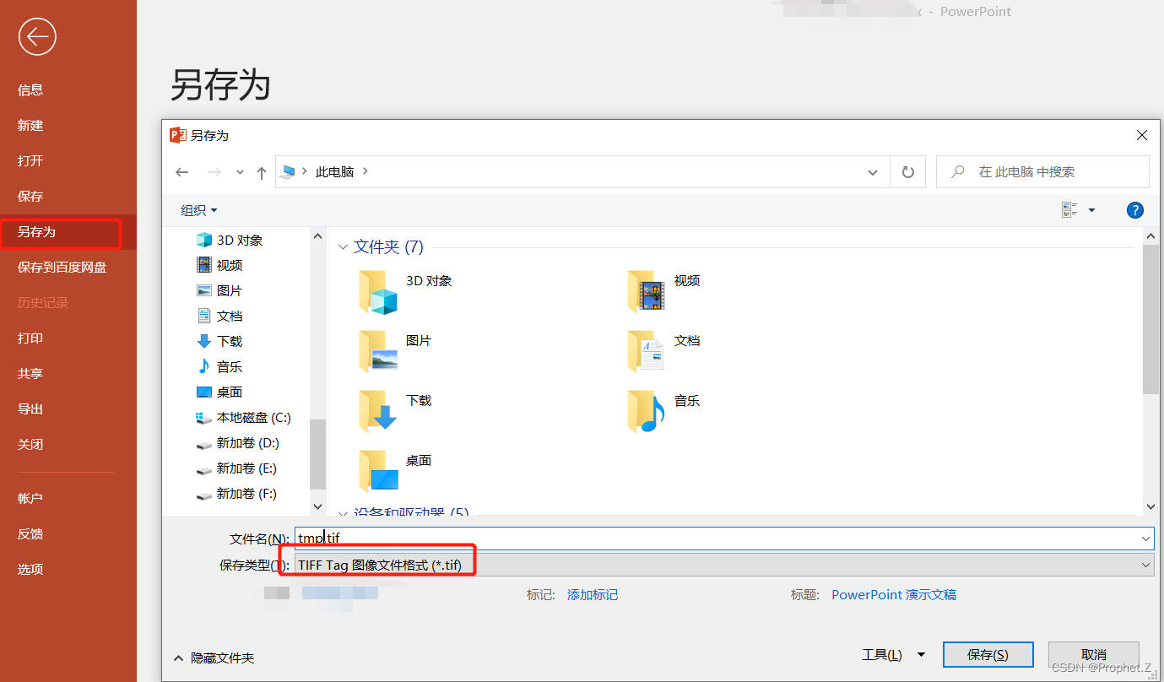Select 新加卷 (D:) in navigation tree
The image size is (1164, 682).
[238, 442]
